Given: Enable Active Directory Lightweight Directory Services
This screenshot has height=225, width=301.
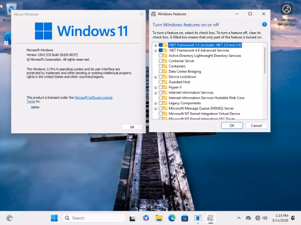Looking at the screenshot, I should [x=161, y=56].
